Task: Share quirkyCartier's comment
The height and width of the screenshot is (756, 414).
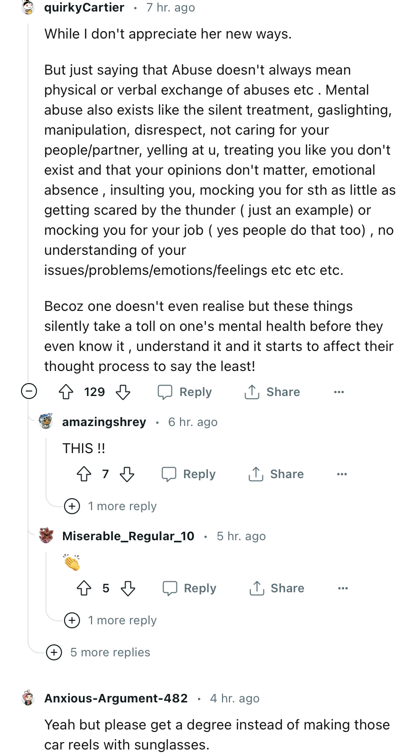Action: (272, 392)
